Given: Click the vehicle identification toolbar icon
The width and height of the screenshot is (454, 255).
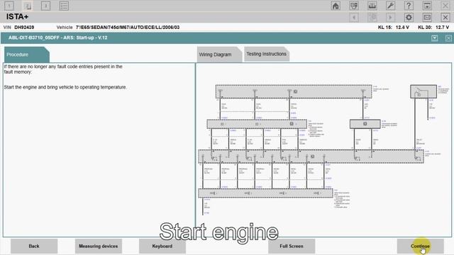Looking at the screenshot, I should tap(354, 6).
